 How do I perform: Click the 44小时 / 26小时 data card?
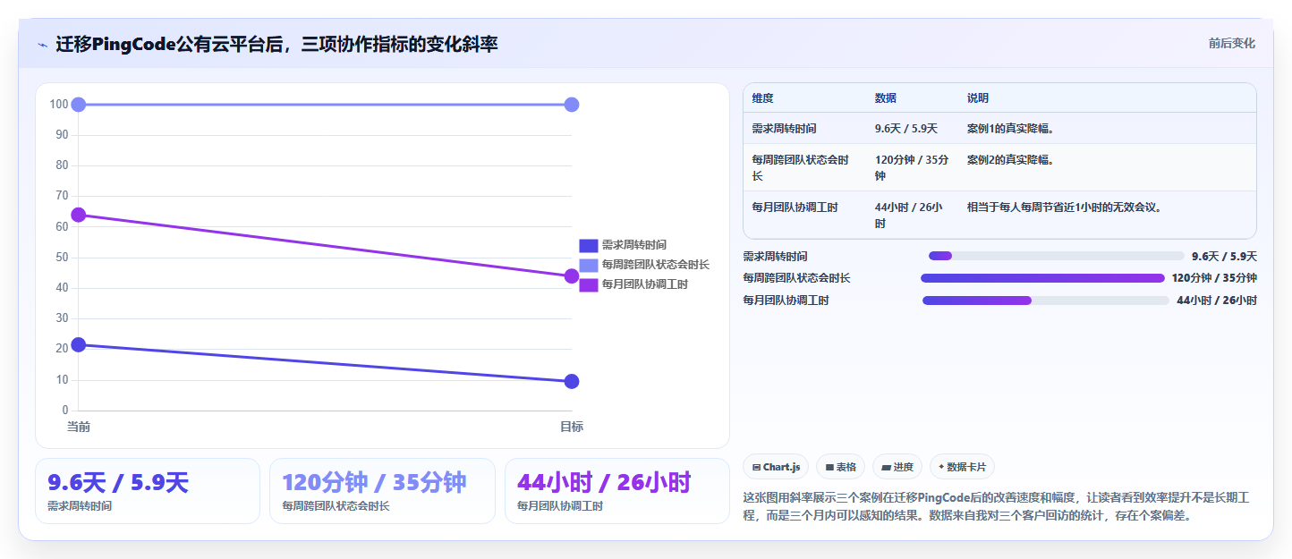(x=617, y=491)
